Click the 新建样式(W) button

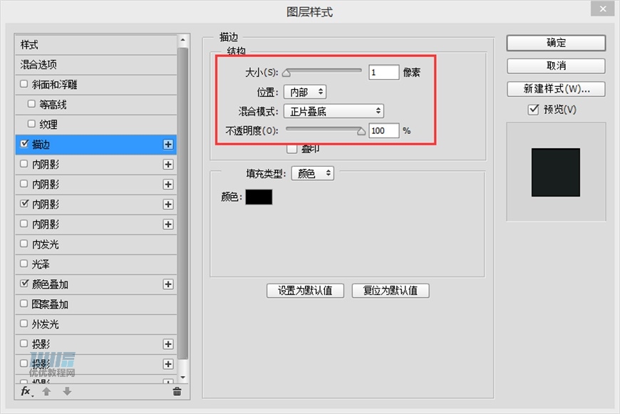coord(555,88)
